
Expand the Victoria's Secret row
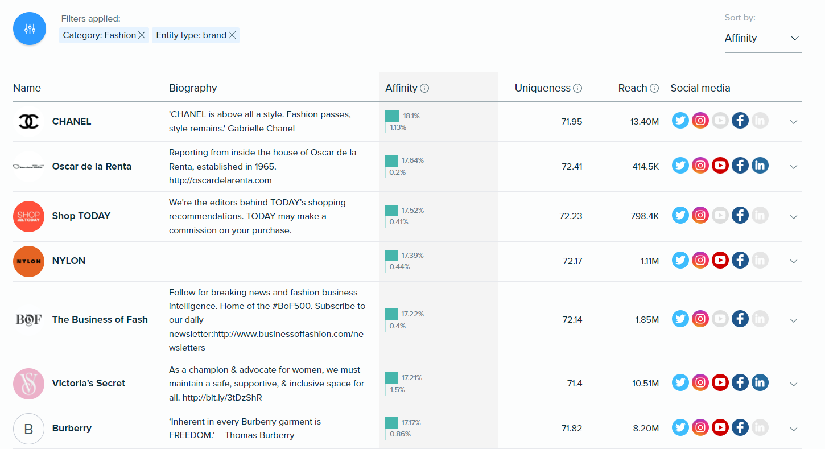tap(794, 384)
